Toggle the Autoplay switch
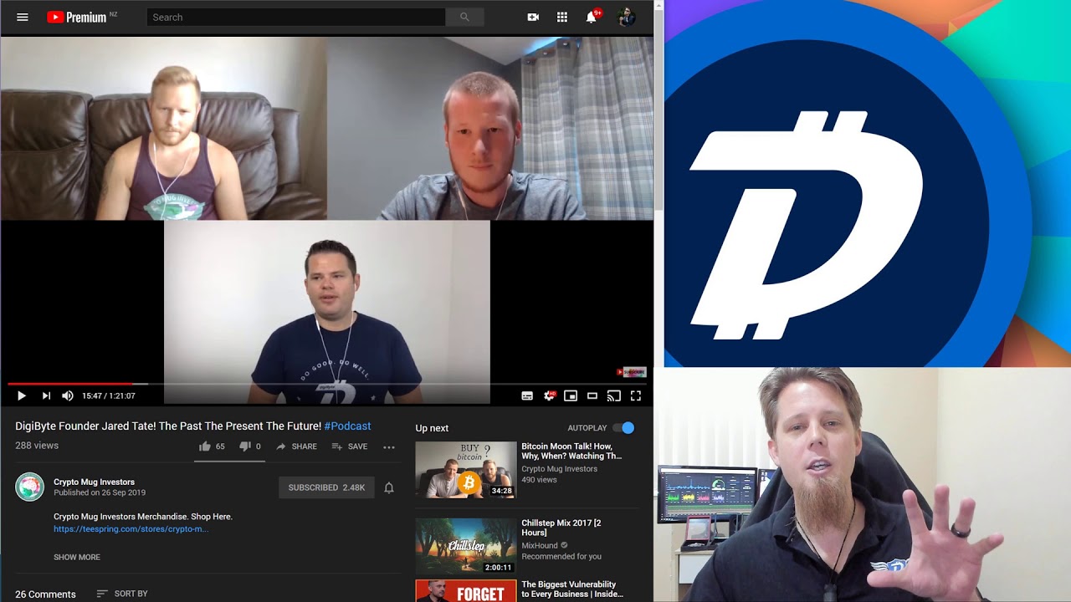The width and height of the screenshot is (1071, 602). point(624,428)
